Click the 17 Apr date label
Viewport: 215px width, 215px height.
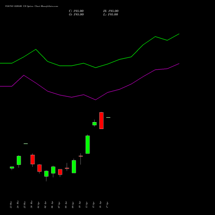pos(107,205)
